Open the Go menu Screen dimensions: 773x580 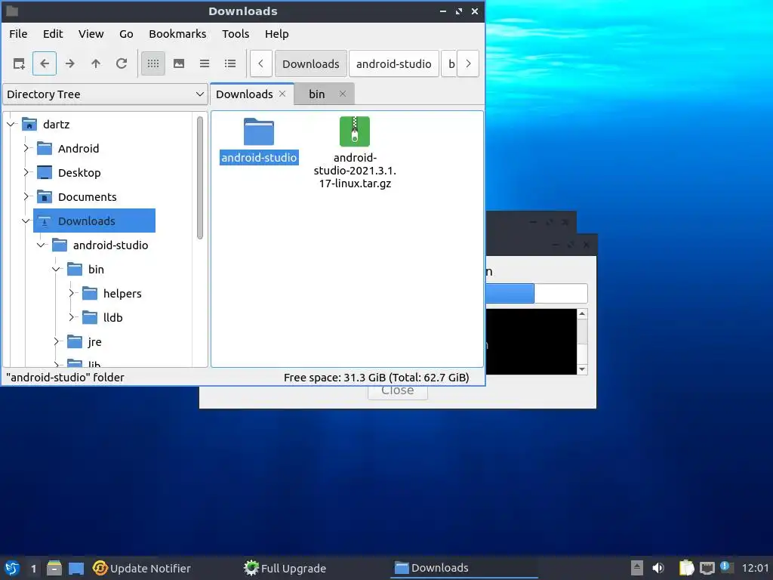tap(126, 34)
